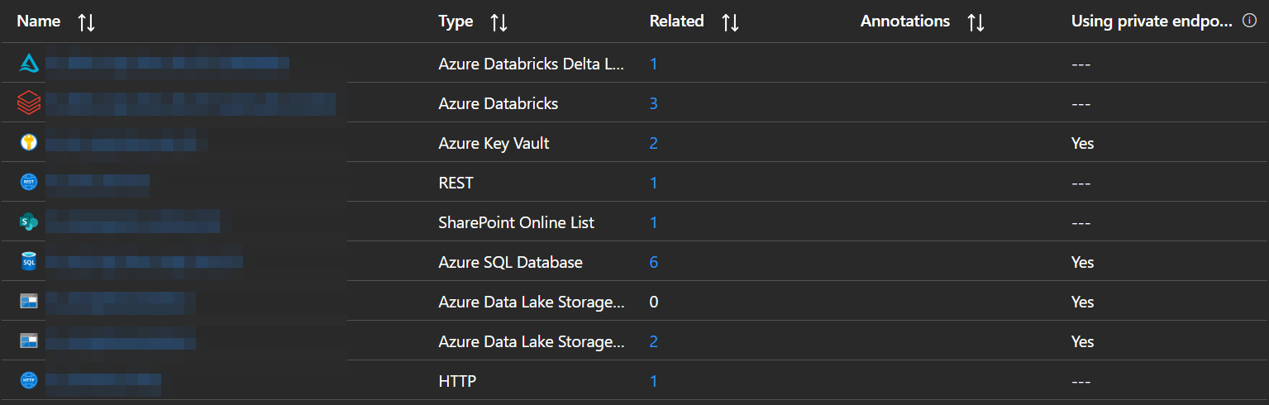The image size is (1269, 405).
Task: Click the Data Lake Storage icon with 0 related
Action: tap(29, 302)
